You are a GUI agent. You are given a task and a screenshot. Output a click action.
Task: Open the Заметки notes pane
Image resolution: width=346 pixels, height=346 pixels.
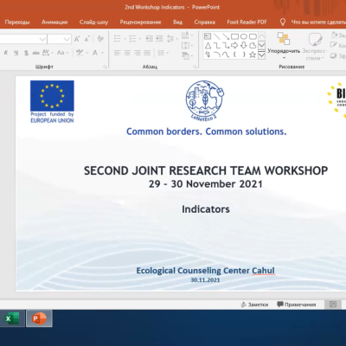coord(254,304)
